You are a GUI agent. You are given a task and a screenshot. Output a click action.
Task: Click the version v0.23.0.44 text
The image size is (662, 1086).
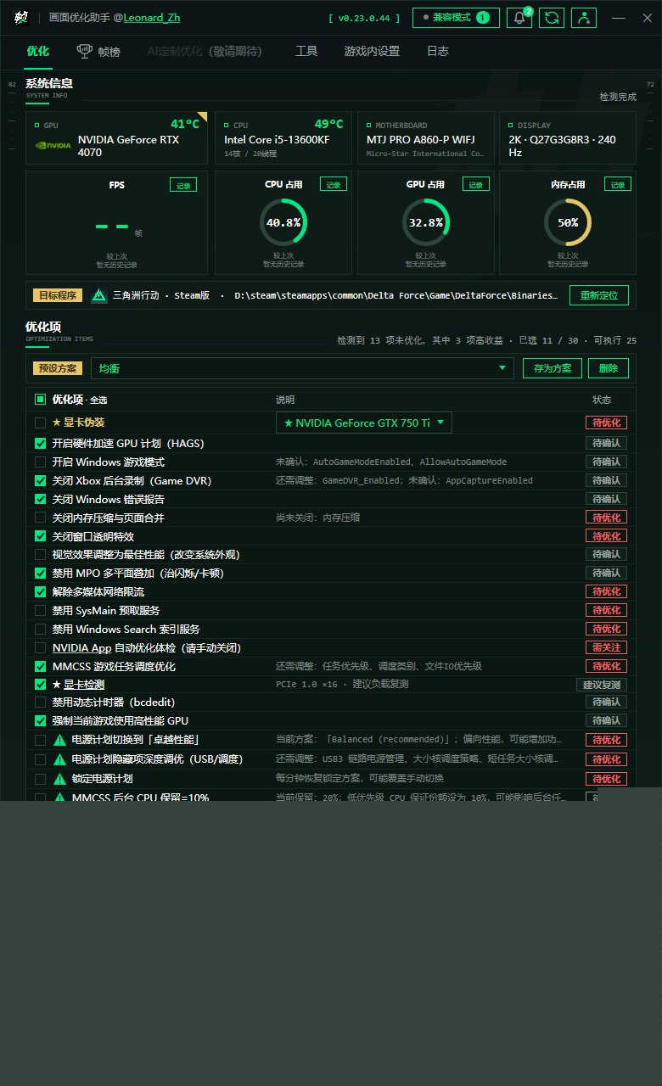(x=364, y=18)
